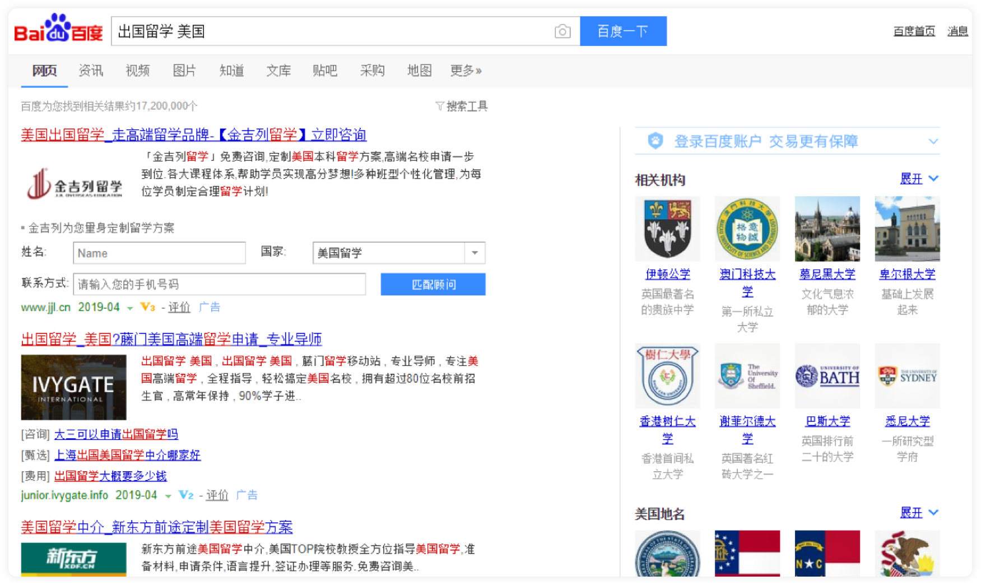The image size is (981, 585).
Task: Open the 金吉列留学 logo image
Action: click(x=75, y=184)
